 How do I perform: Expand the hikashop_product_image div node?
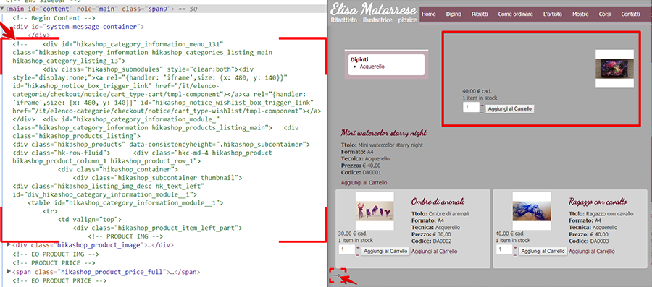(9, 244)
